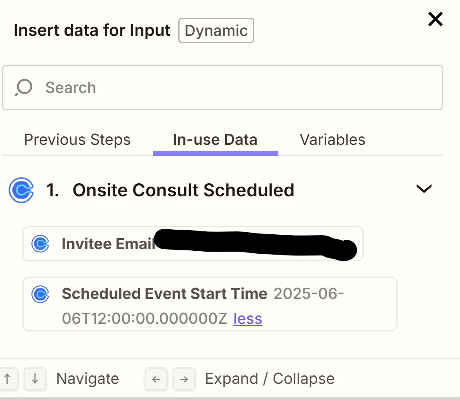Viewport: 460px width, 399px height.
Task: Click the Expand / Collapse hint label
Action: (269, 378)
